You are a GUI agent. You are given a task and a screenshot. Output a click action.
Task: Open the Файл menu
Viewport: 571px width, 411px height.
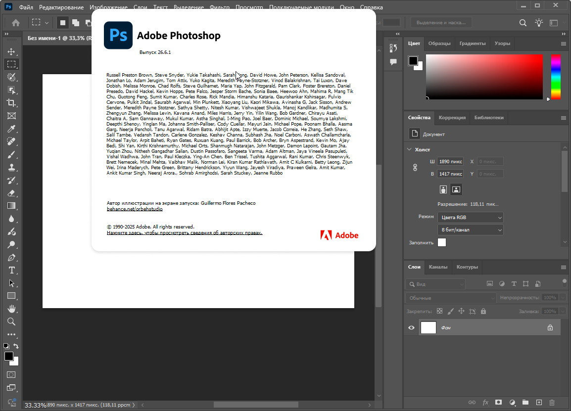[26, 7]
